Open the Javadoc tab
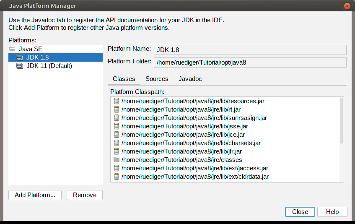 click(190, 79)
